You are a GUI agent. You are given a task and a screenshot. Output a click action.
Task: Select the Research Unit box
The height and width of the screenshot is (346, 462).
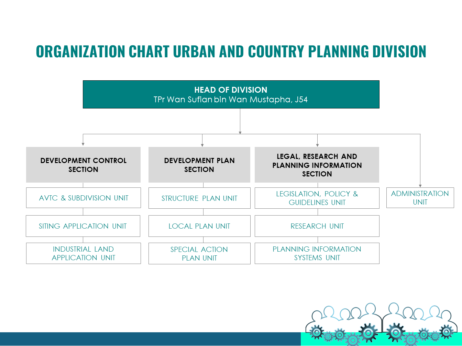[317, 226]
